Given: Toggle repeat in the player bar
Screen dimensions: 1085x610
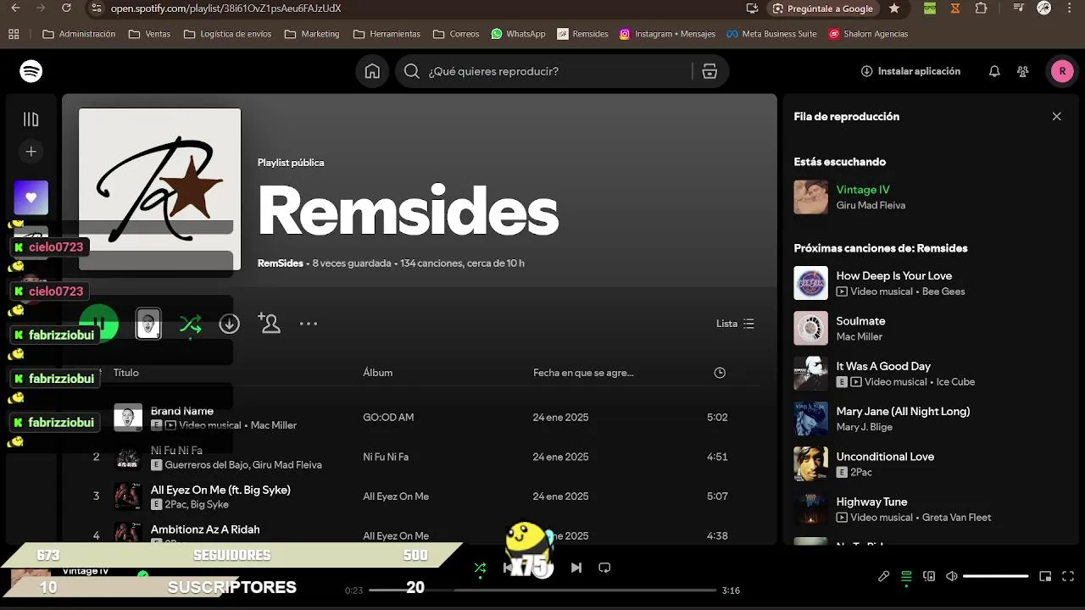Looking at the screenshot, I should pos(604,568).
